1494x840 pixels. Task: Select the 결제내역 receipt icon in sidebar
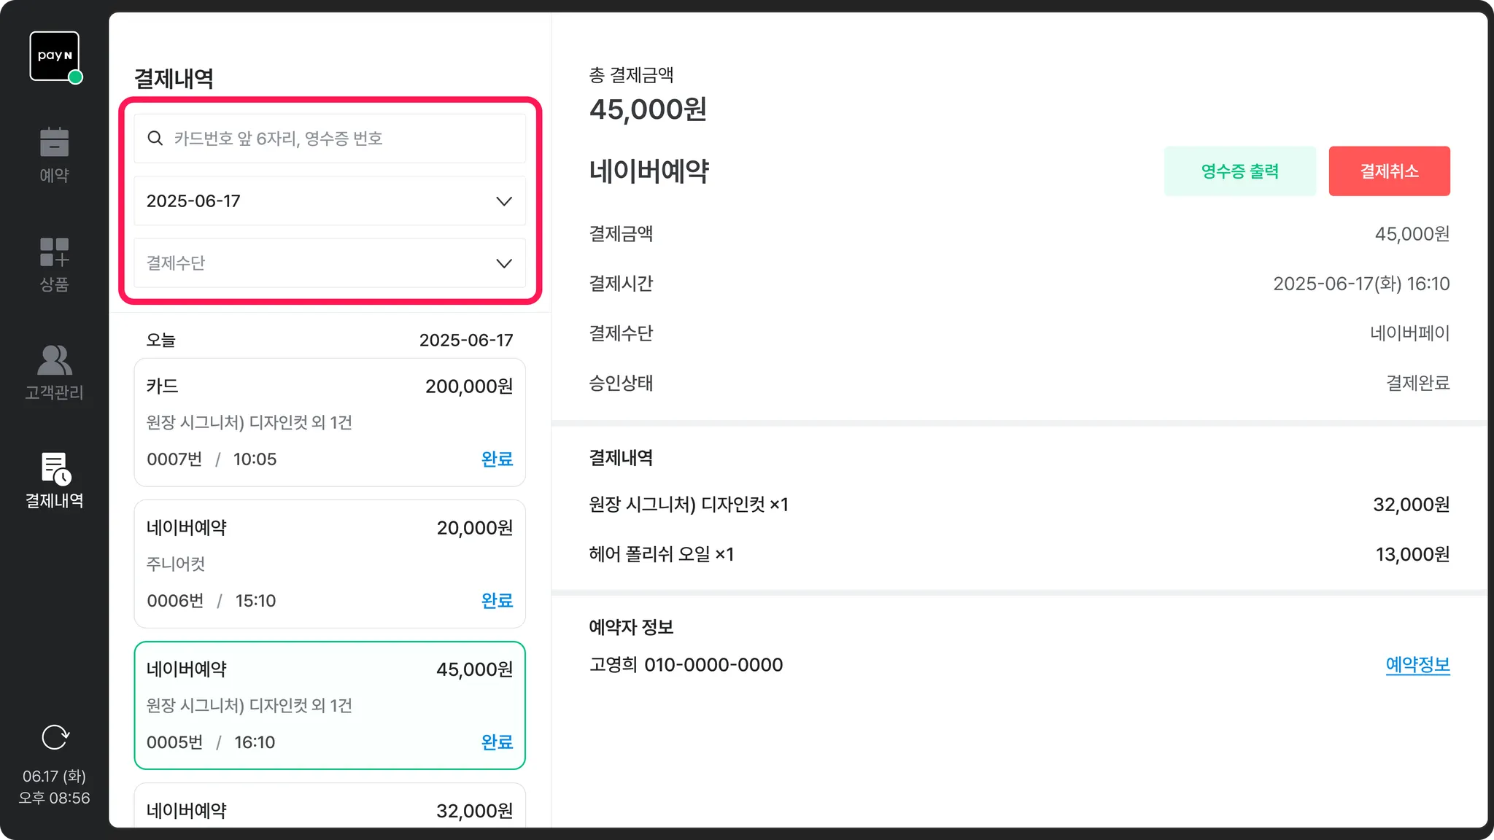pos(55,469)
